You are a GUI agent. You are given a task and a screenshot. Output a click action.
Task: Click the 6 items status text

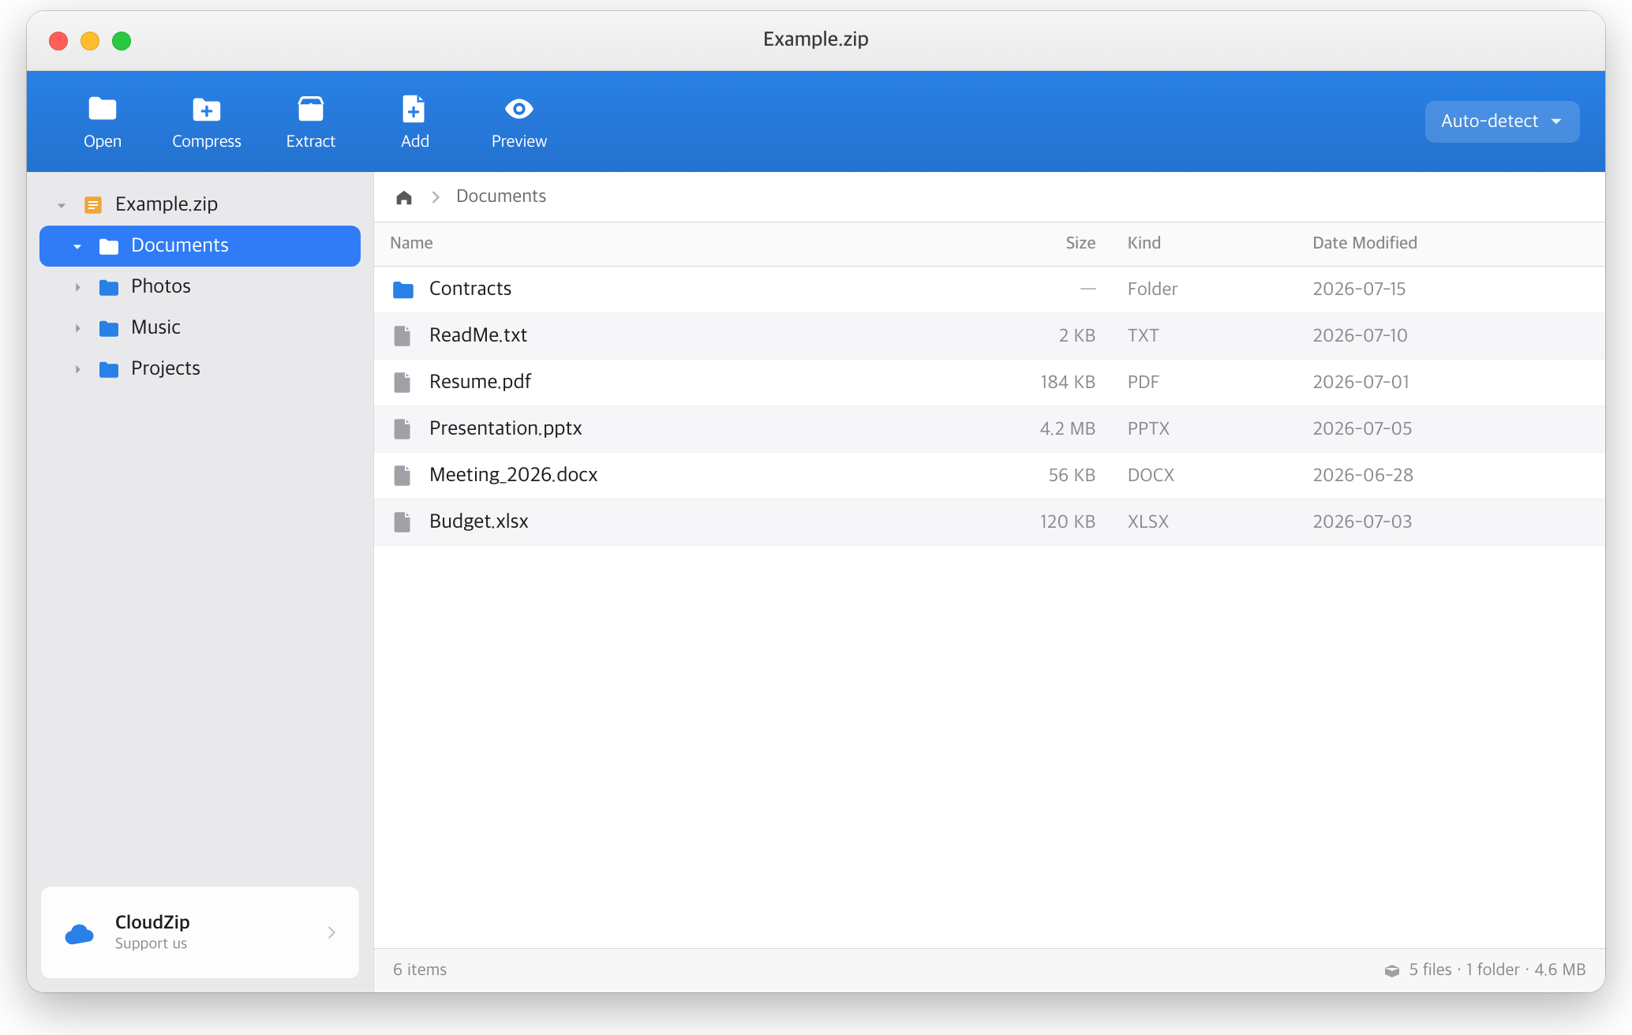click(x=420, y=970)
